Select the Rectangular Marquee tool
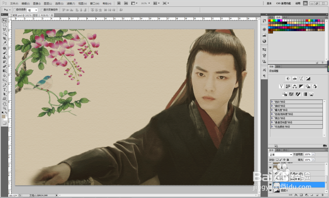Screen dimensions: 329x198 pyautogui.click(x=4, y=25)
